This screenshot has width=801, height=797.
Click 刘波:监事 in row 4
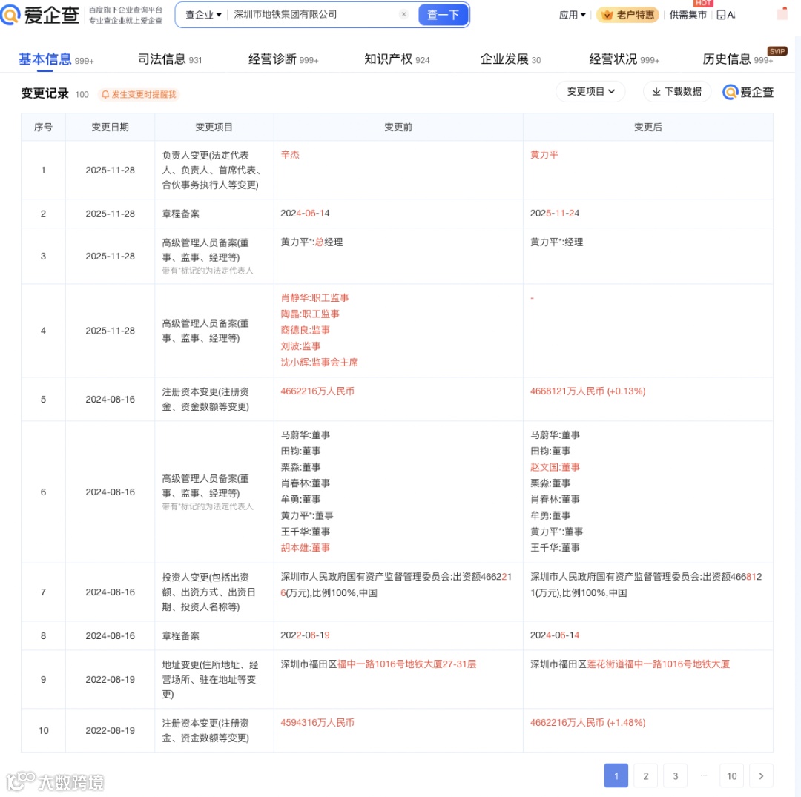pyautogui.click(x=301, y=346)
